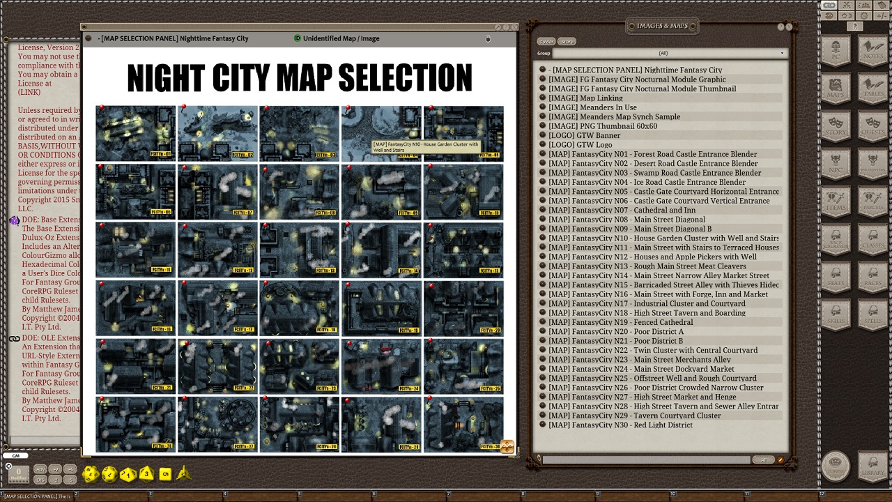Open the FCiTYm-01 map thumbnail

[x=135, y=132]
